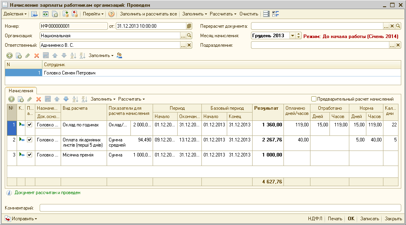Click the checklist settings icon in main toolbar

coord(276,14)
